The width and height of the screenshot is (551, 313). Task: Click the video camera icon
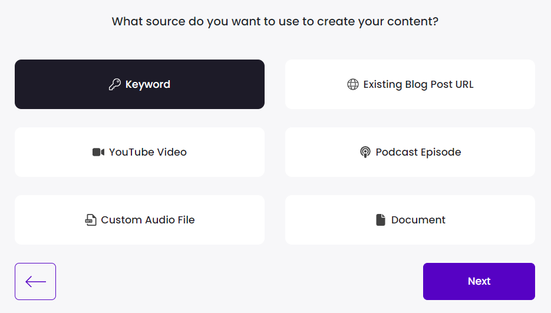click(98, 152)
